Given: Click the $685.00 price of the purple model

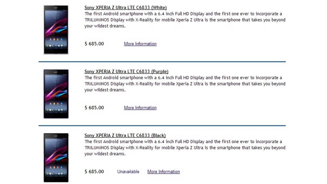Looking at the screenshot, I should (94, 108).
